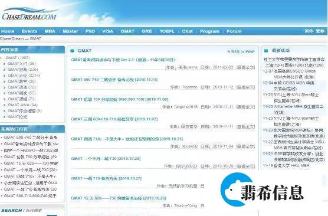The width and height of the screenshot is (328, 216).
Task: Open the VISA navigation item
Action: [108, 31]
